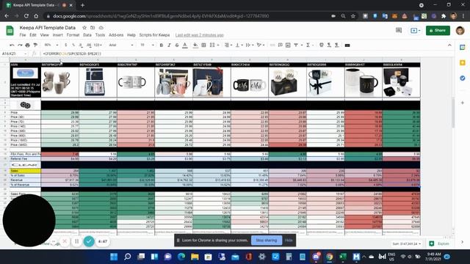470x264 pixels.
Task: Open the Insert menu
Action: pos(58,35)
